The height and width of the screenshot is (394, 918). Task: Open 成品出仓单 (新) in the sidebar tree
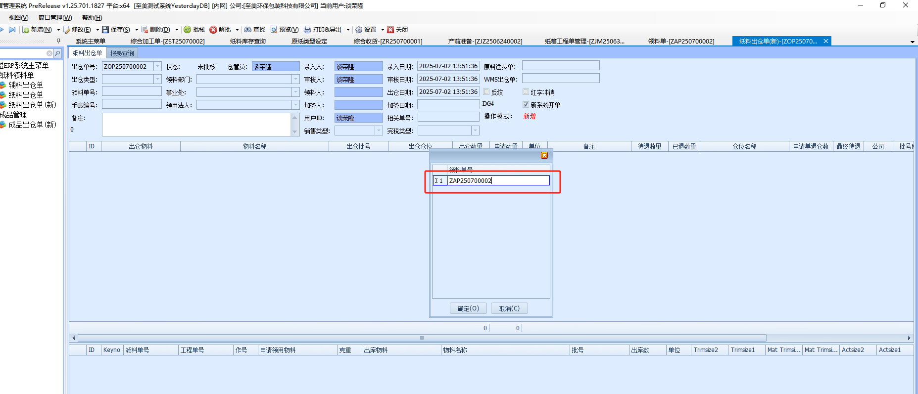coord(32,125)
